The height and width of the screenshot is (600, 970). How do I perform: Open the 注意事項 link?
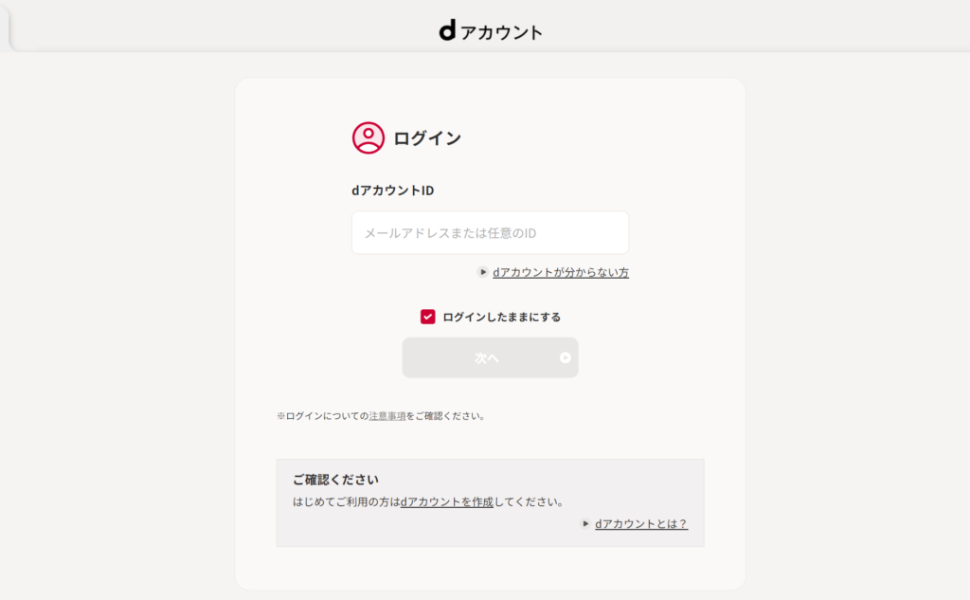pos(387,416)
